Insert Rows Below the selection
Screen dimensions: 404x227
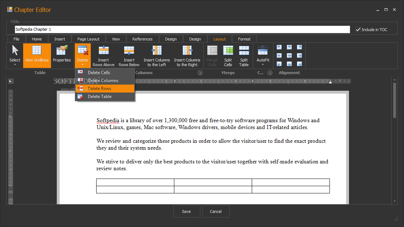tap(129, 55)
